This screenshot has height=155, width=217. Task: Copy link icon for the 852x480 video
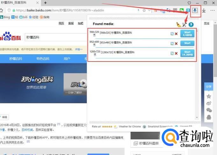[x=172, y=44]
